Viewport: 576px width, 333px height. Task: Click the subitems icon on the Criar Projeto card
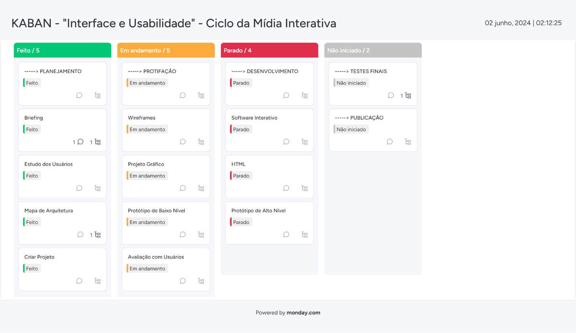[97, 281]
